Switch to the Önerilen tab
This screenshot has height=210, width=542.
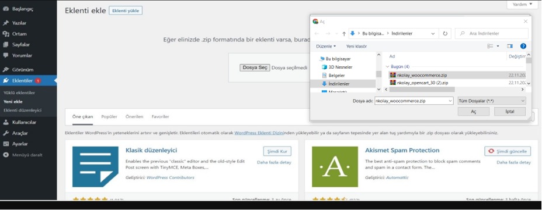coord(134,117)
